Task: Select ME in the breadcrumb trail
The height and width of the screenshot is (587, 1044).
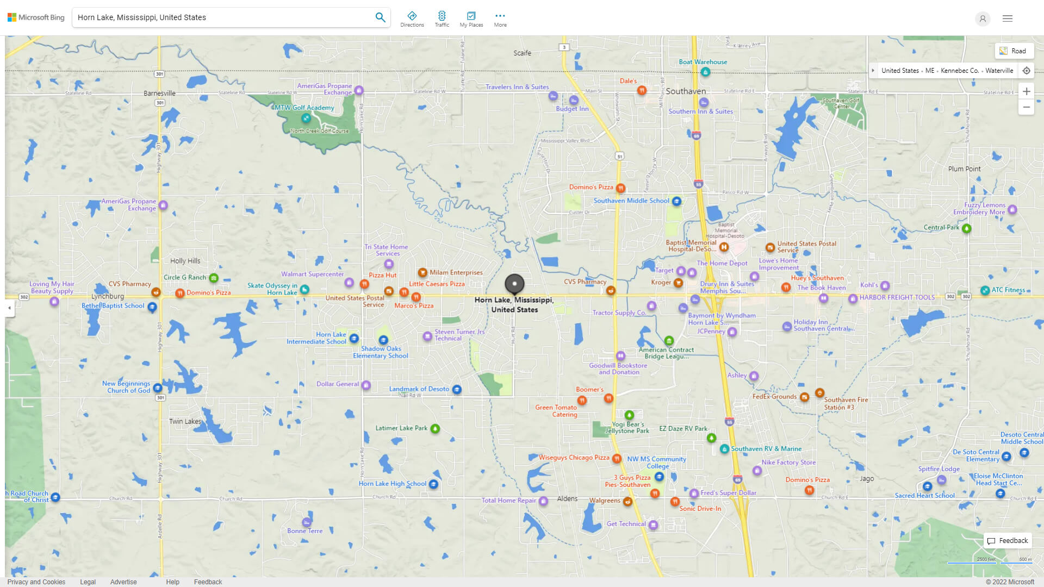Action: [x=930, y=70]
